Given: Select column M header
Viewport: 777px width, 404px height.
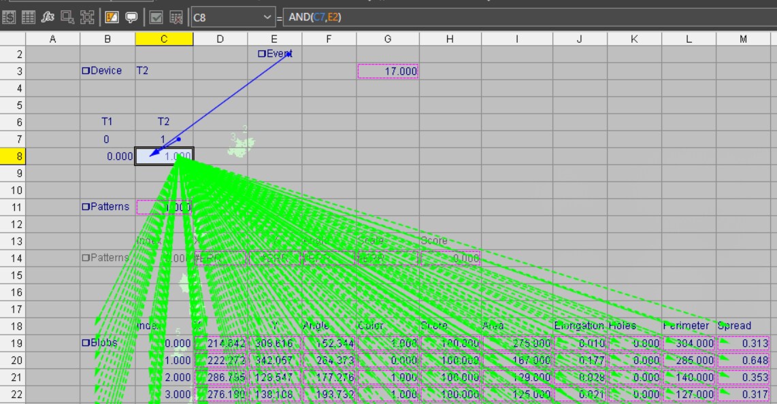Looking at the screenshot, I should pos(743,39).
